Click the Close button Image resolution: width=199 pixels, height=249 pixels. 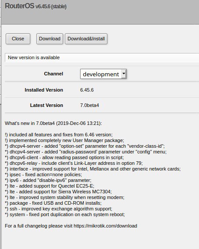[x=18, y=39]
